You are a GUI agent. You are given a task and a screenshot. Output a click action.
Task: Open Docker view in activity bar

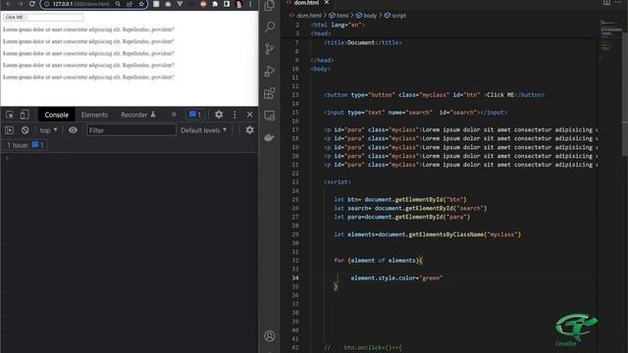(270, 137)
